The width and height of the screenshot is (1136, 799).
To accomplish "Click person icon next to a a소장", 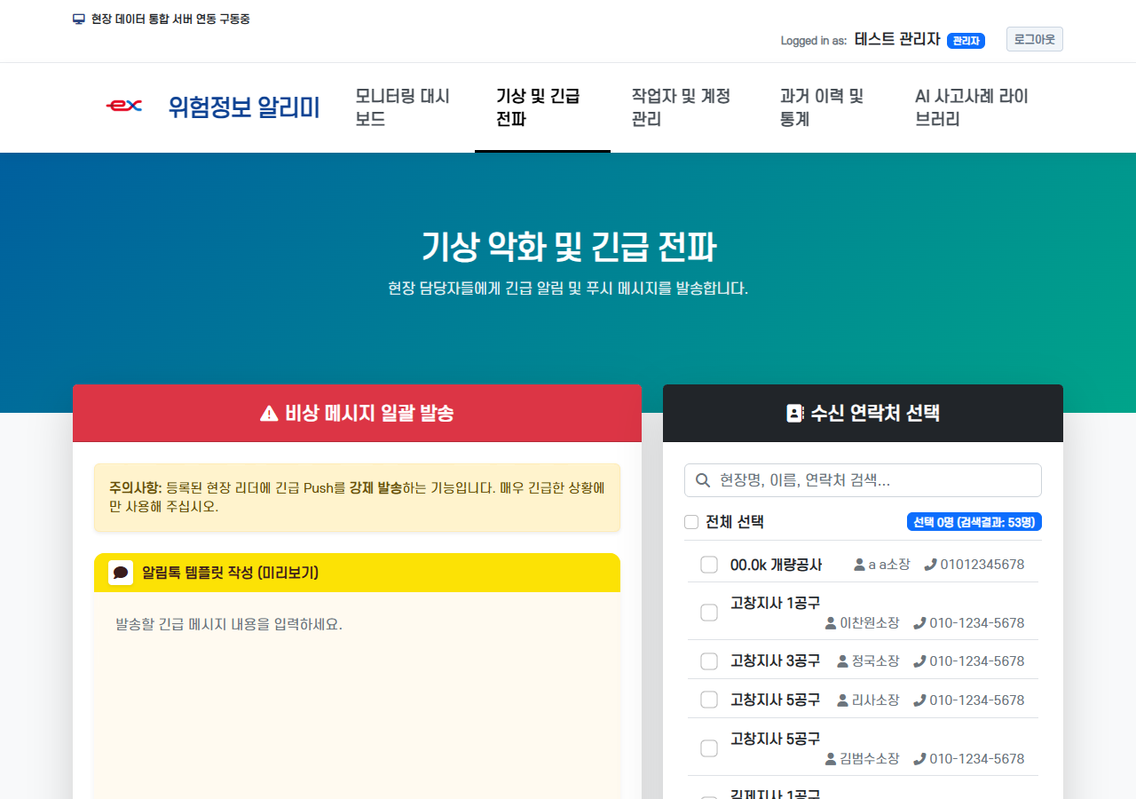I will [859, 565].
